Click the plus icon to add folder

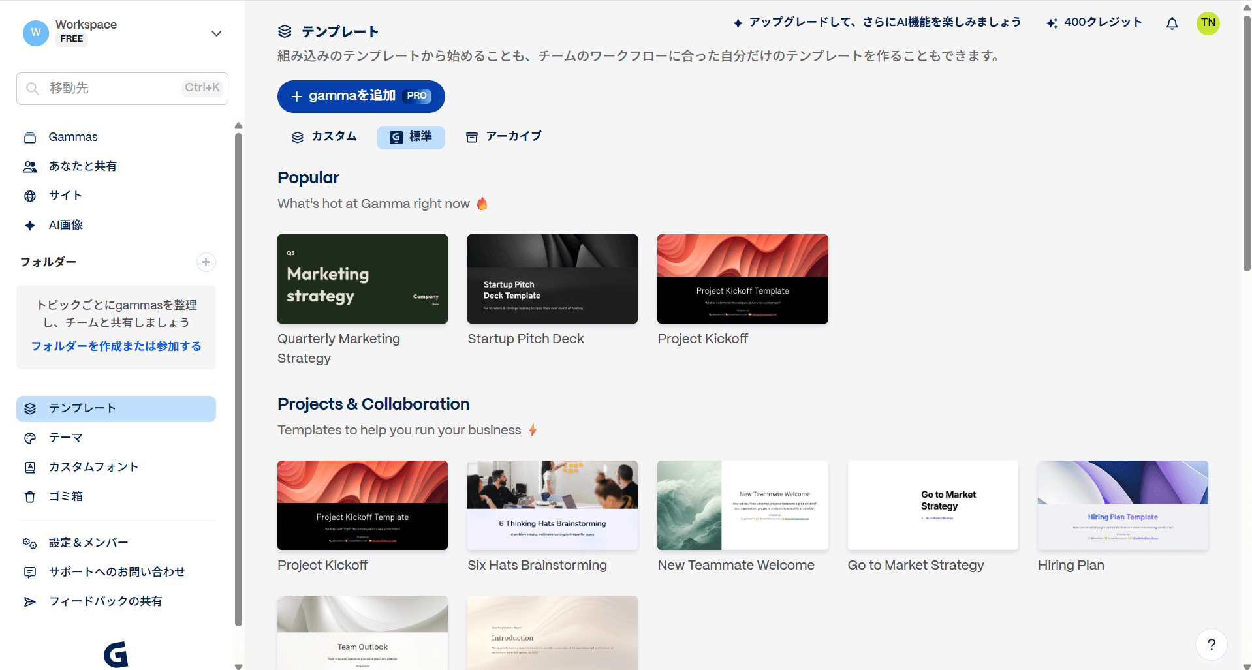coord(206,262)
